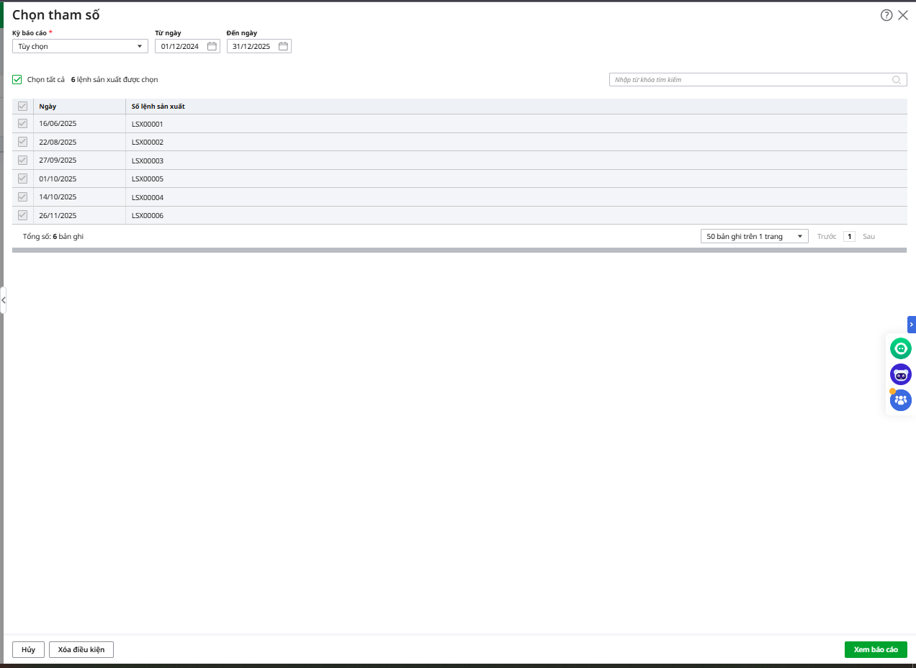916x668 pixels.
Task: Toggle the table header select-all checkbox
Action: 22,107
